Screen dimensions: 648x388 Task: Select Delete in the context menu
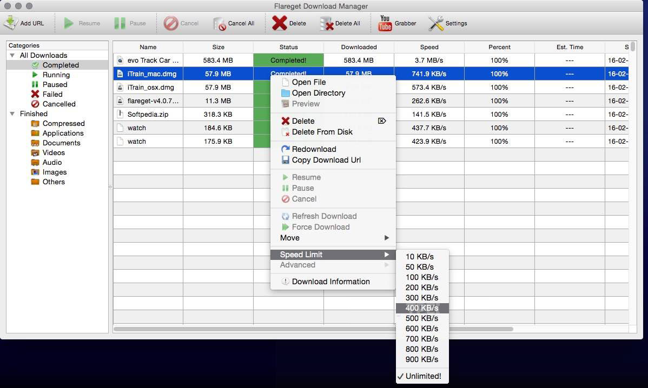tap(333, 121)
